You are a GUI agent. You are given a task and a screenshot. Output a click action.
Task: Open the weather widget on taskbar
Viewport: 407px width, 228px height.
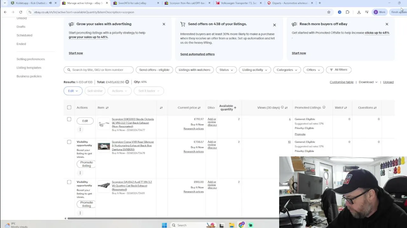16,225
